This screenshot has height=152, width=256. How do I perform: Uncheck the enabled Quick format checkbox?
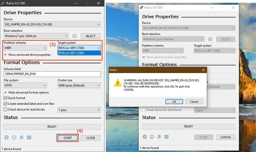(5, 98)
